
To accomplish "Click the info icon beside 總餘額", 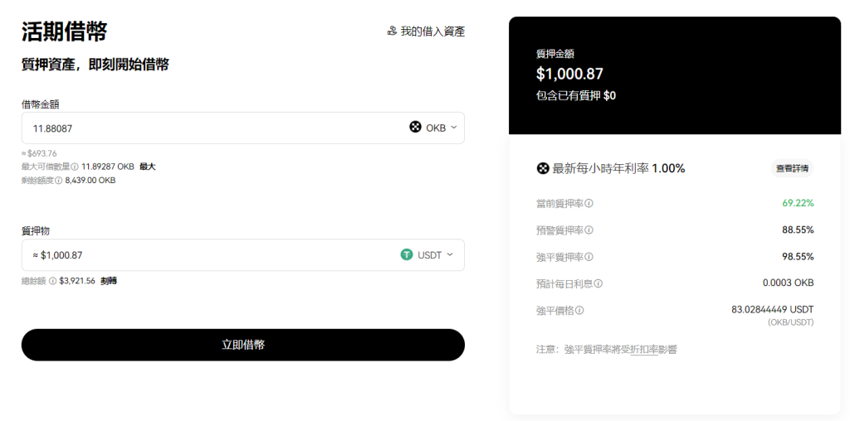I will (53, 281).
